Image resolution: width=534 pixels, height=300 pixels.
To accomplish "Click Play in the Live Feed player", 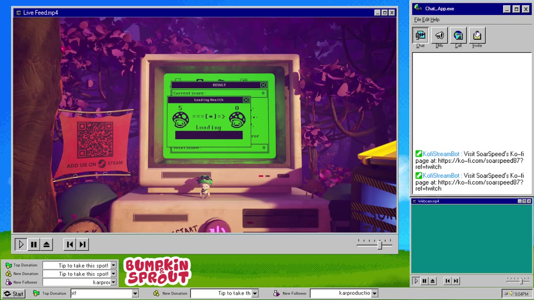I will [x=21, y=245].
